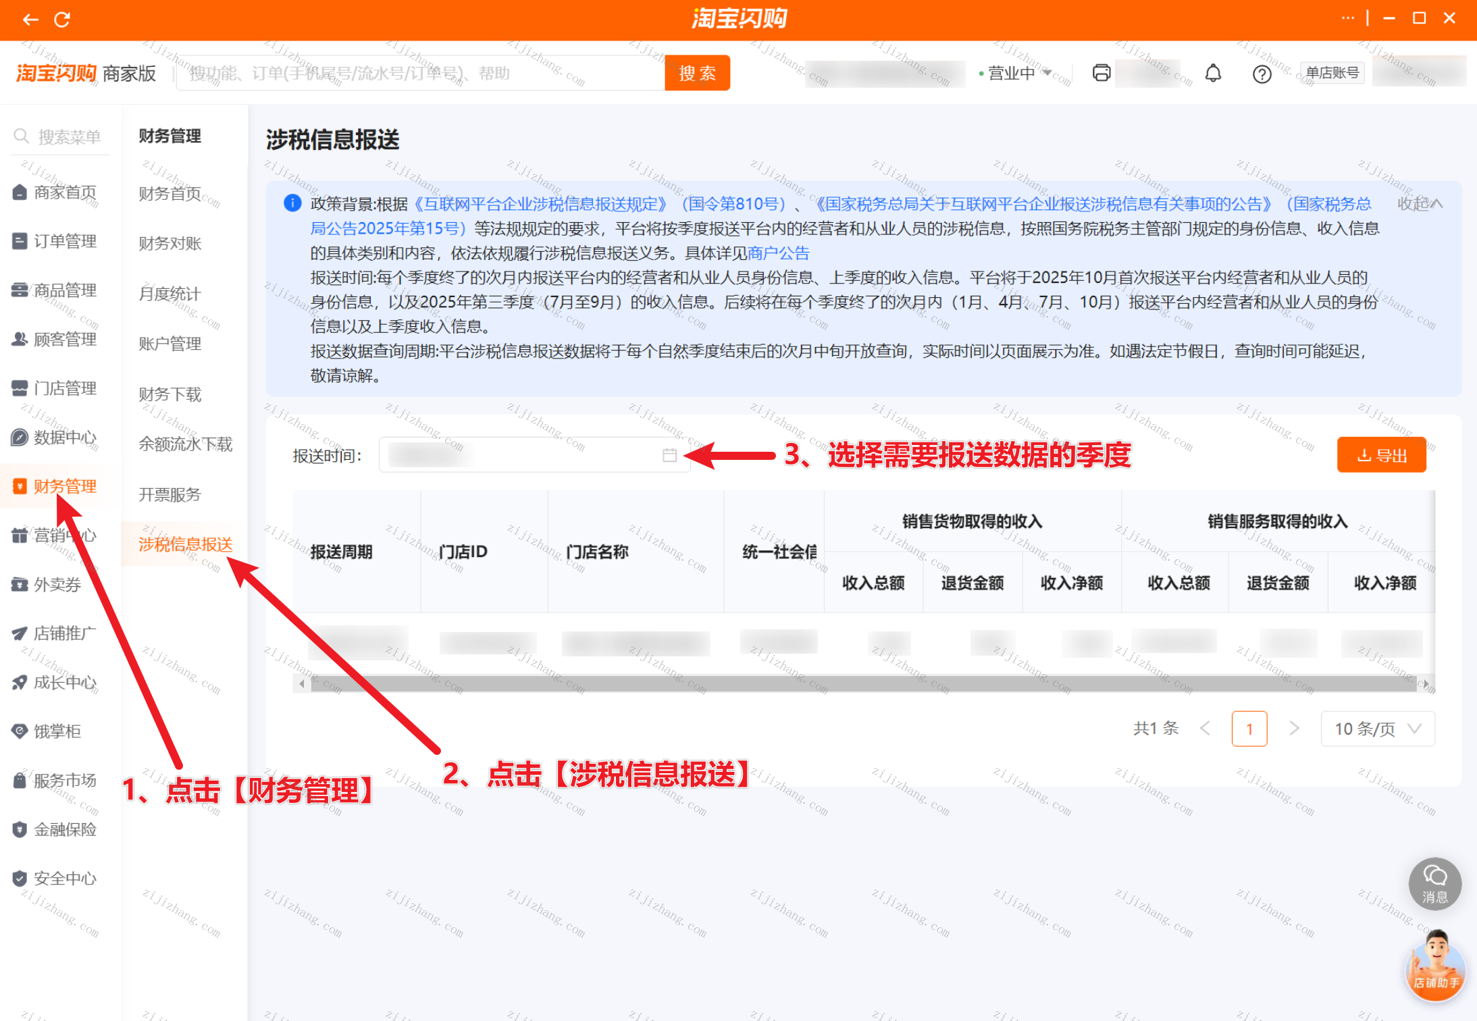Select 财务对账 submenu item
Image resolution: width=1477 pixels, height=1021 pixels.
(x=170, y=243)
